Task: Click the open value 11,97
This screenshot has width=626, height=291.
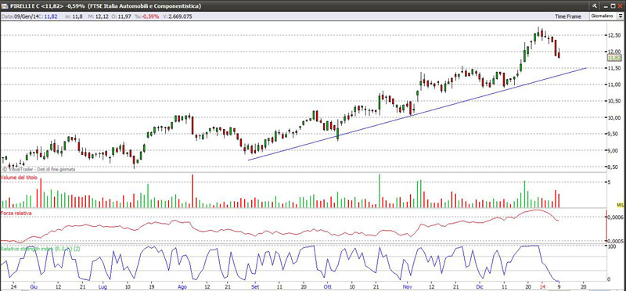Action: pos(125,16)
